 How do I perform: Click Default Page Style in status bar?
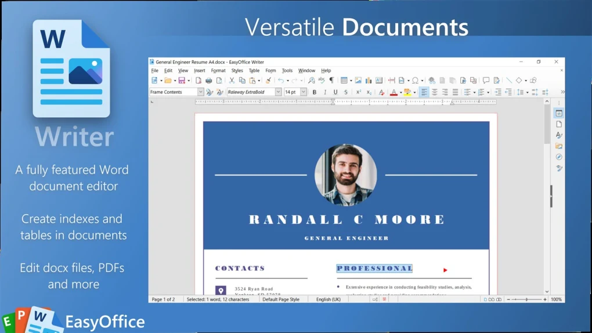tap(281, 299)
